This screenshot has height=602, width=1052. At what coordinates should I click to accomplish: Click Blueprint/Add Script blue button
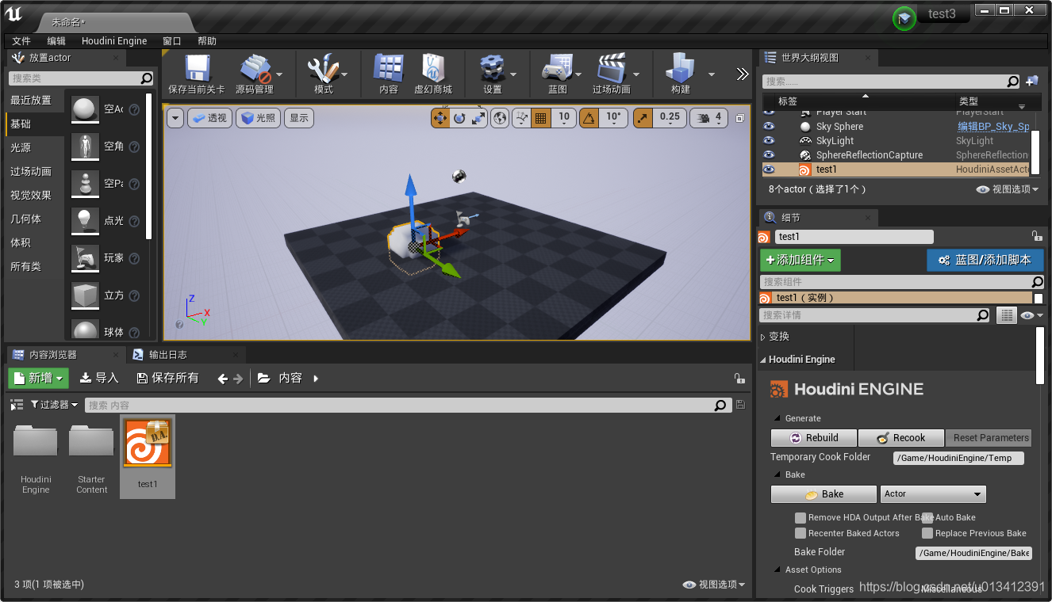pos(985,260)
